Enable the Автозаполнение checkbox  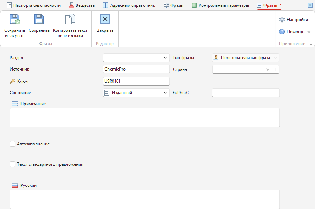(x=13, y=144)
